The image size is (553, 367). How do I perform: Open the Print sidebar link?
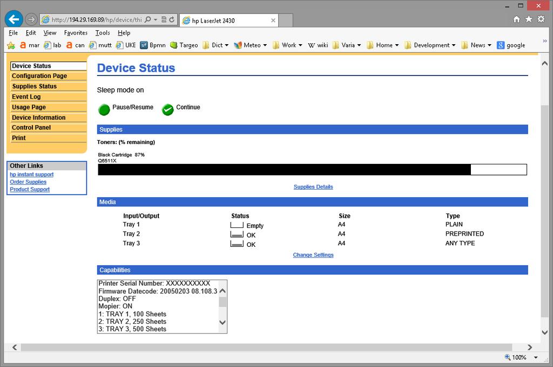click(x=48, y=138)
